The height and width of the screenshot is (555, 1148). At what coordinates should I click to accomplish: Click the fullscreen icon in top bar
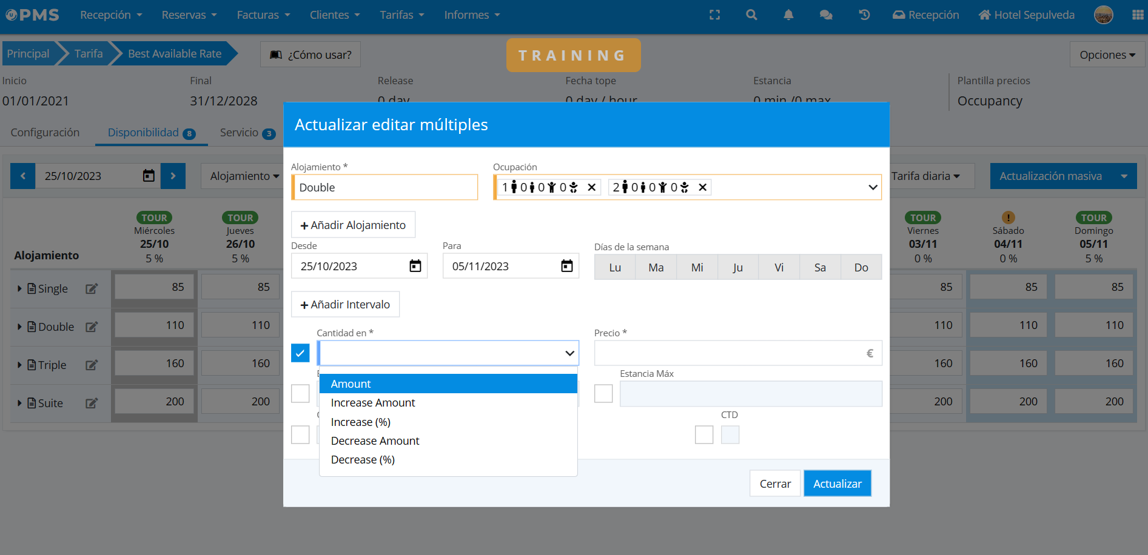point(714,15)
